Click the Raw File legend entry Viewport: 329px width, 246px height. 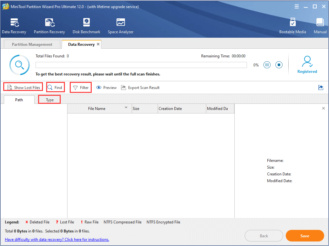tap(89, 222)
